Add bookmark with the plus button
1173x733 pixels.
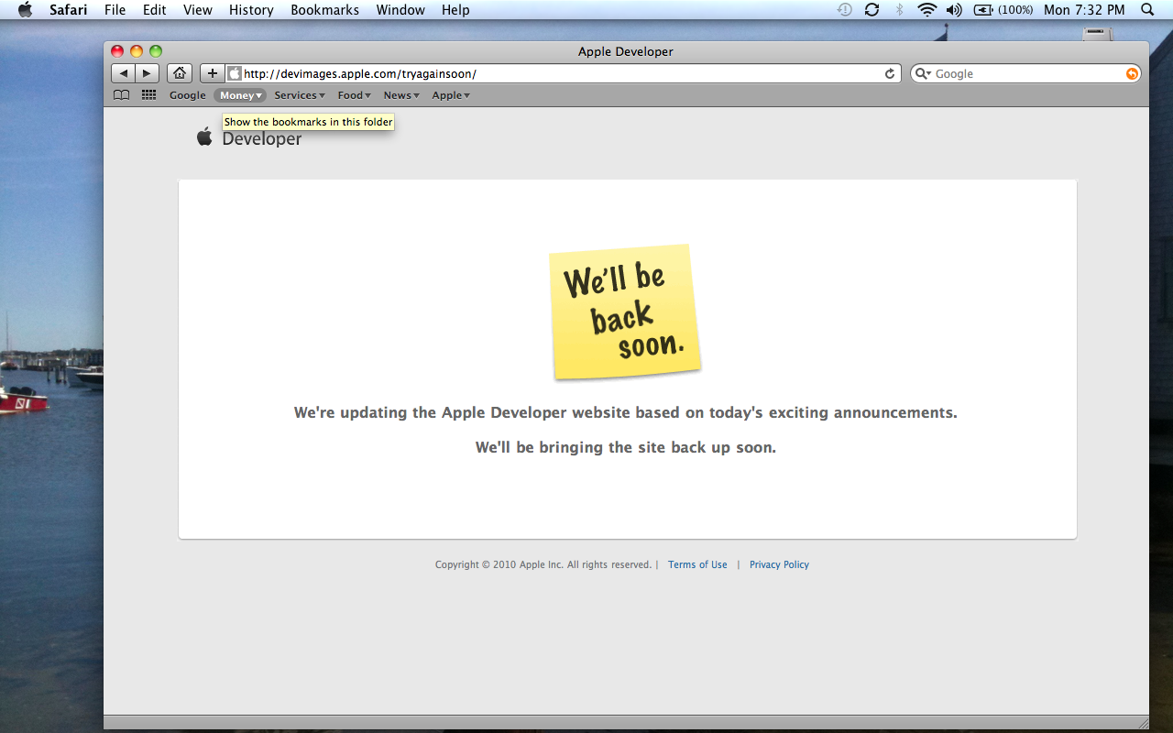212,73
